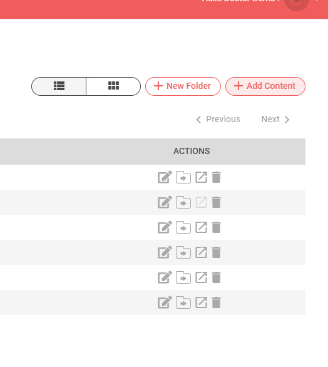Move first row item to folder
The image size is (328, 367).
point(183,177)
